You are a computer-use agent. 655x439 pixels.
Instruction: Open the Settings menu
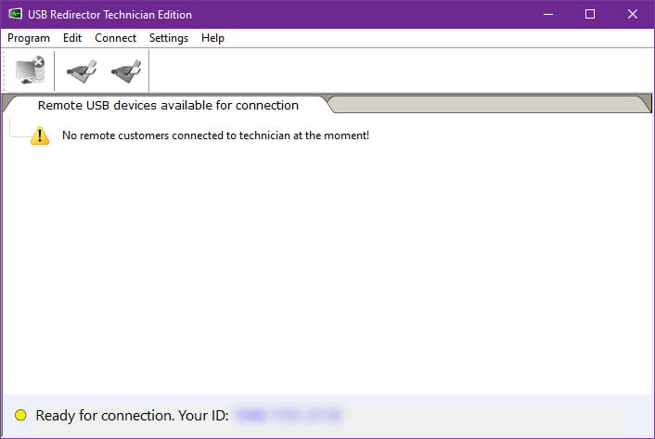[169, 38]
